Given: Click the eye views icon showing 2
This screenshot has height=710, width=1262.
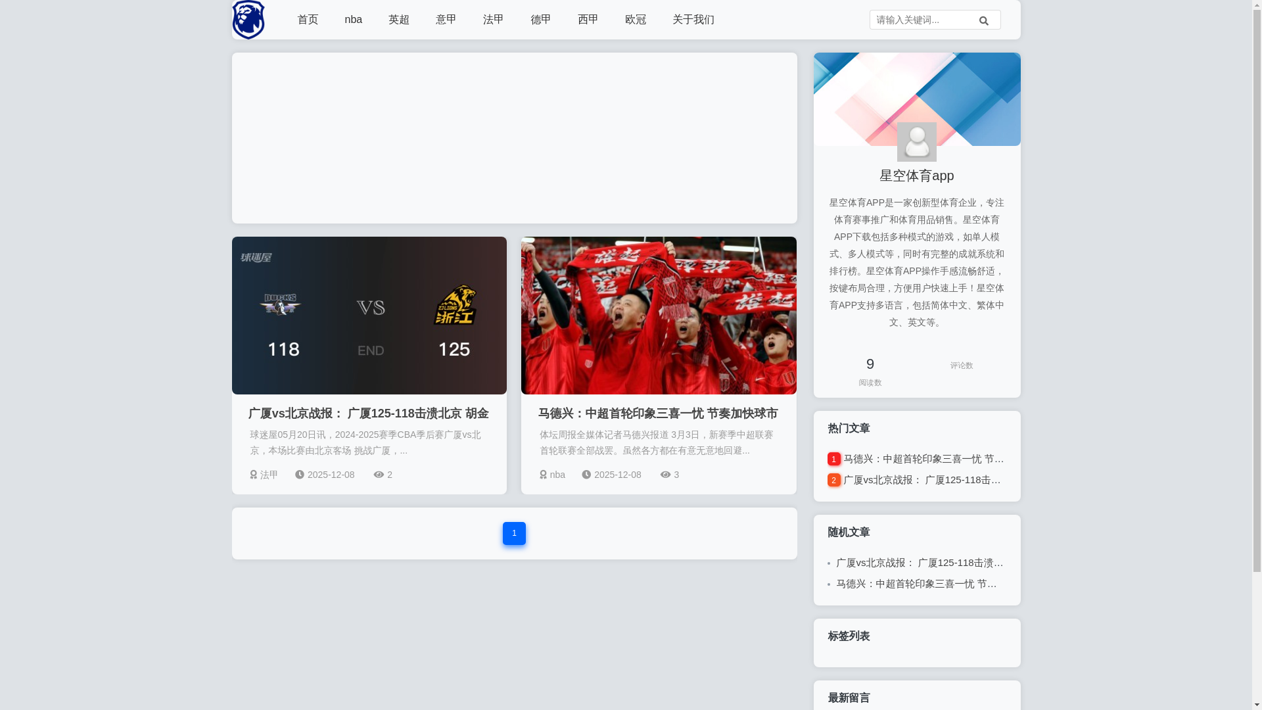Looking at the screenshot, I should 379,475.
